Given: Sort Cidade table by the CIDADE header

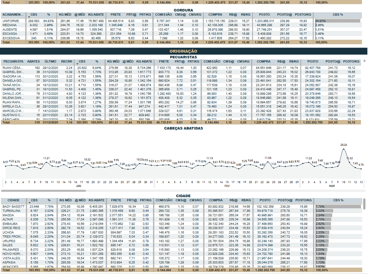Looking at the screenshot, I should [x=13, y=200].
